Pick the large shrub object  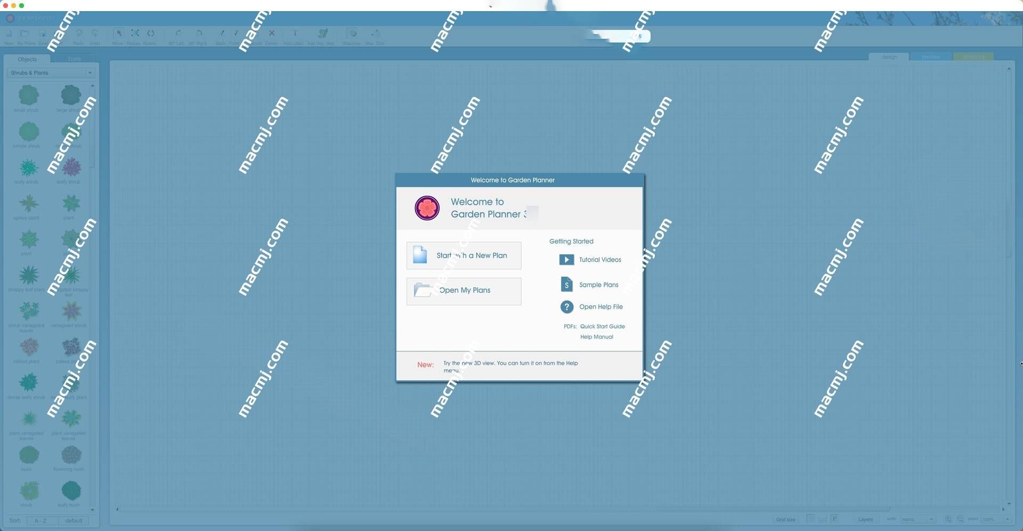[x=70, y=95]
